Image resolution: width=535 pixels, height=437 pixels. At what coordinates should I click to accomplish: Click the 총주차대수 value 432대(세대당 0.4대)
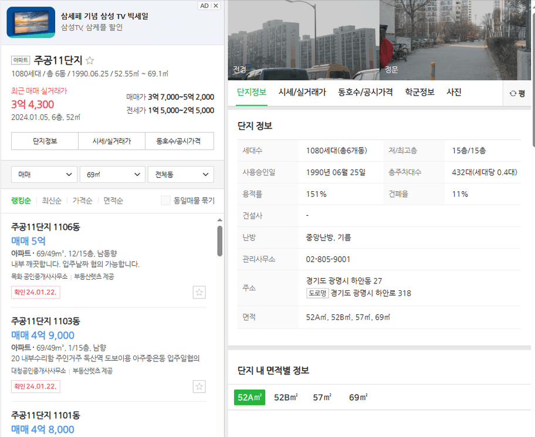[485, 172]
